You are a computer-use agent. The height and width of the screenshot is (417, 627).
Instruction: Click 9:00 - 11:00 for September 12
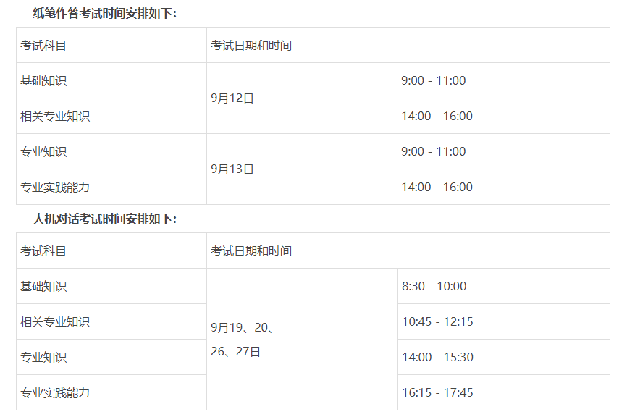503,80
